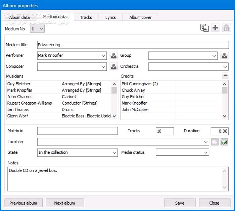Click the person icon next to Composer
Screen dimensions: 235x211
pyautogui.click(x=114, y=67)
